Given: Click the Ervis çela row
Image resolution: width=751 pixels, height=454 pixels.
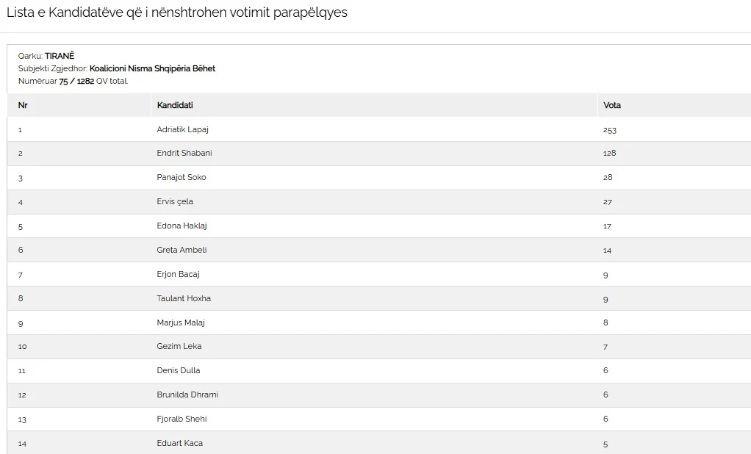Looking at the screenshot, I should [x=379, y=201].
